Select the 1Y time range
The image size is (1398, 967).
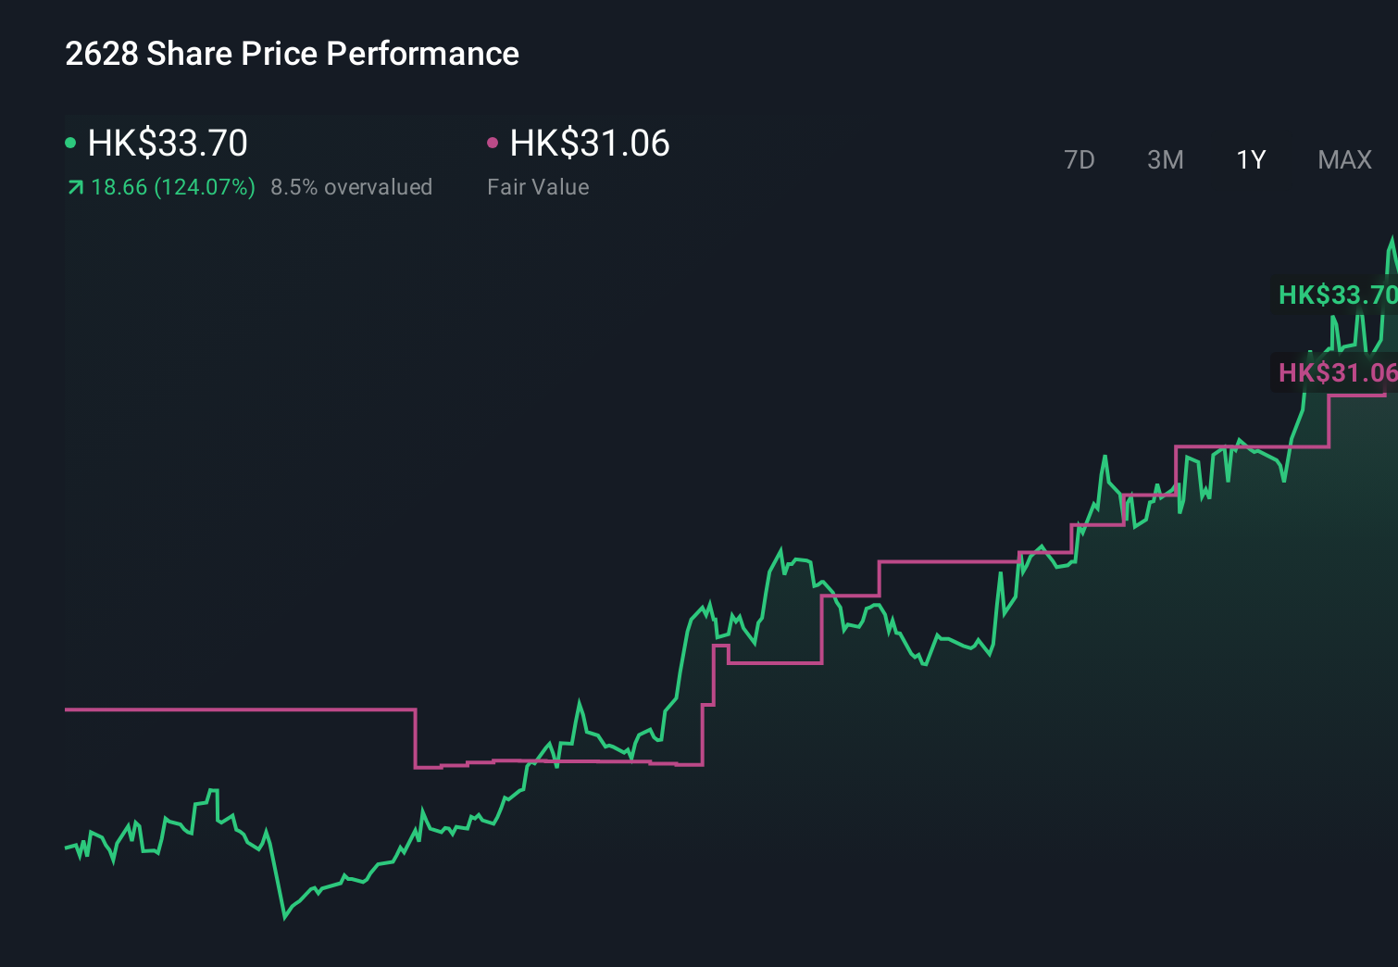[1249, 159]
